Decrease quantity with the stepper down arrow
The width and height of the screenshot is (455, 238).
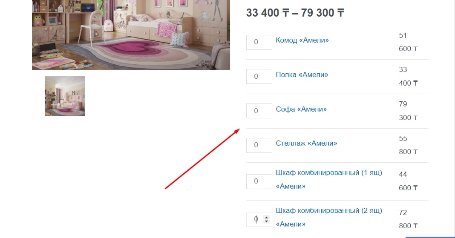click(266, 221)
